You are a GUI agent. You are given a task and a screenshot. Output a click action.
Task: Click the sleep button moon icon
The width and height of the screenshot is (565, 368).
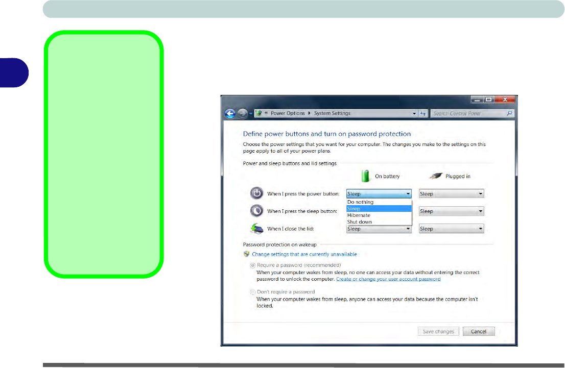pyautogui.click(x=256, y=211)
